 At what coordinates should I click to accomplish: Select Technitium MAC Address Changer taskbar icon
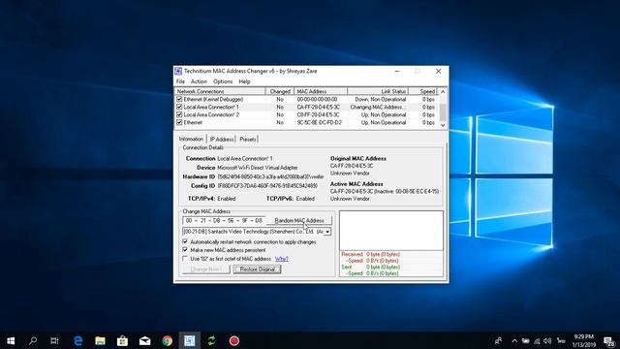tap(190, 340)
